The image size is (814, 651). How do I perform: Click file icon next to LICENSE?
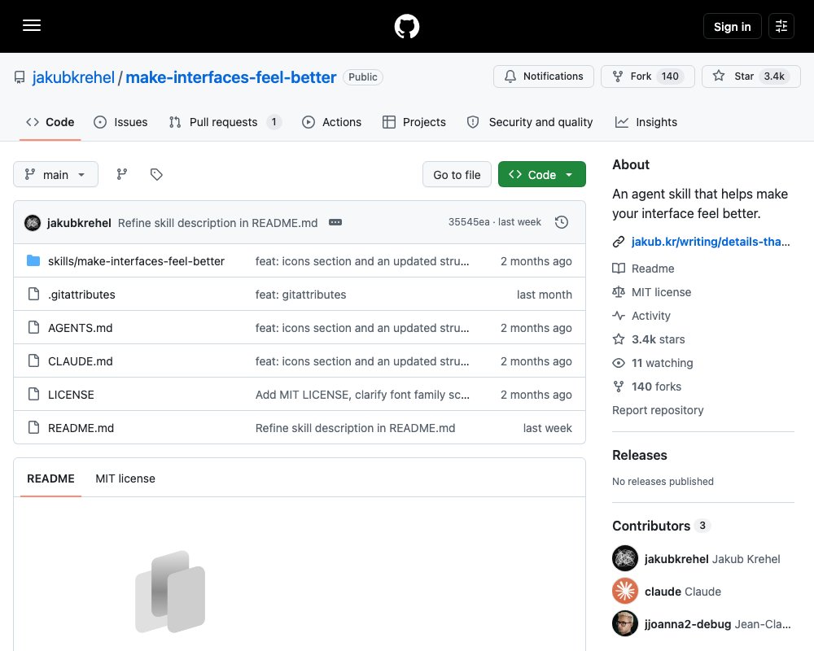tap(33, 394)
